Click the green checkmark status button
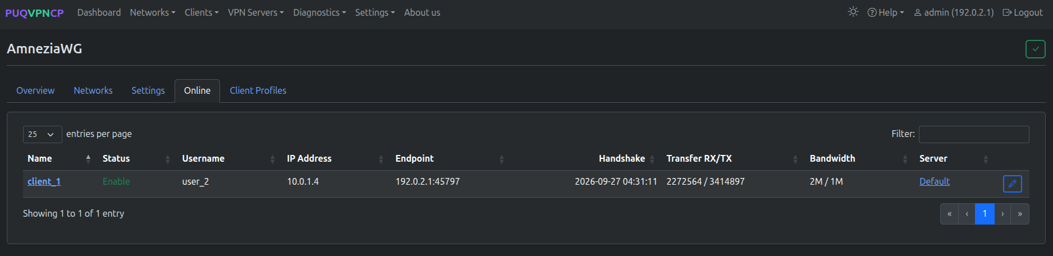The height and width of the screenshot is (256, 1053). pyautogui.click(x=1036, y=49)
